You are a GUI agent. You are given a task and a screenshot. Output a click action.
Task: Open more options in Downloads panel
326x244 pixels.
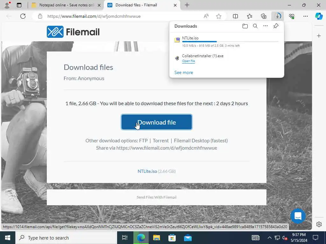[266, 26]
